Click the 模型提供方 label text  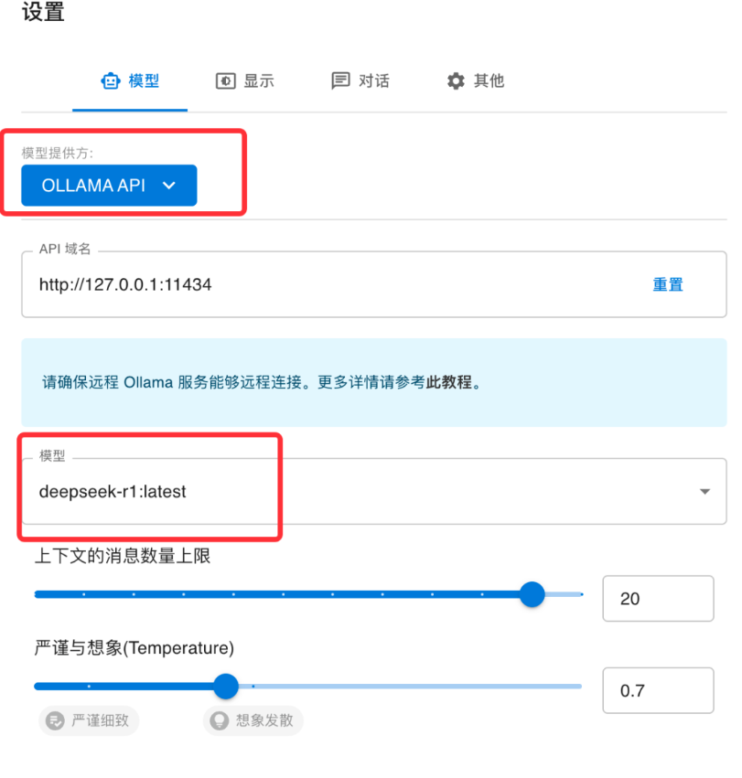(x=57, y=154)
